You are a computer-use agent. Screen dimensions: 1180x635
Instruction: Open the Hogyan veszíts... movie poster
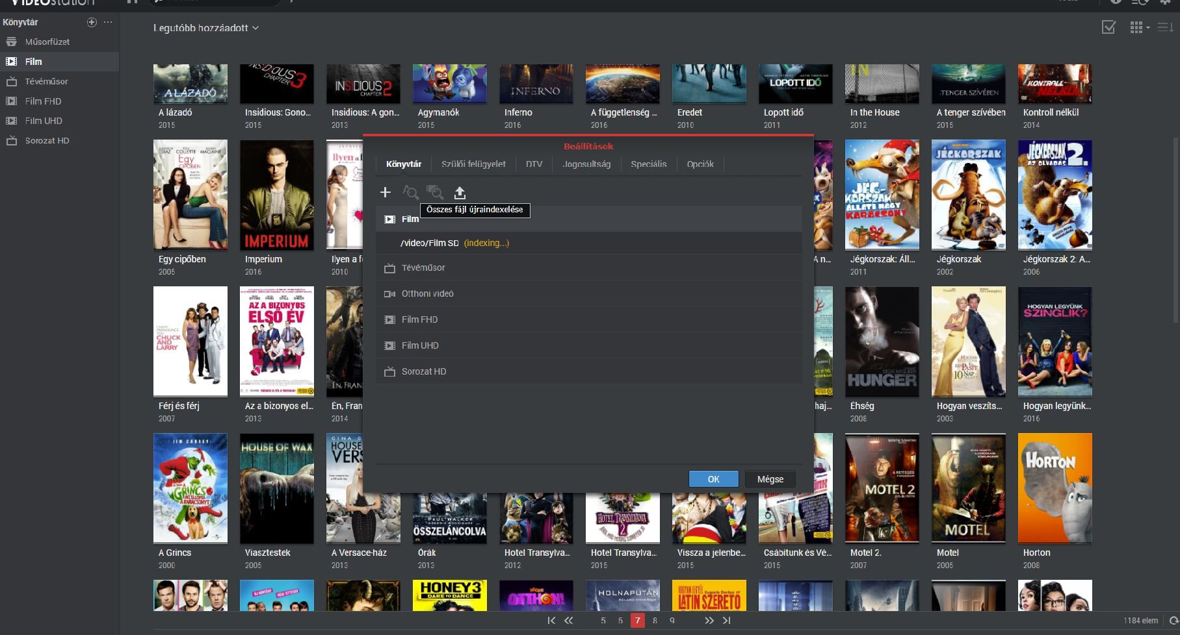969,342
